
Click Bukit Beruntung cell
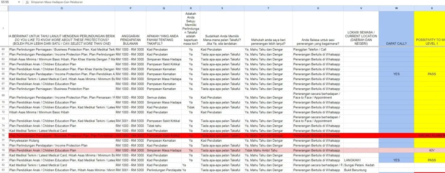click(361, 170)
